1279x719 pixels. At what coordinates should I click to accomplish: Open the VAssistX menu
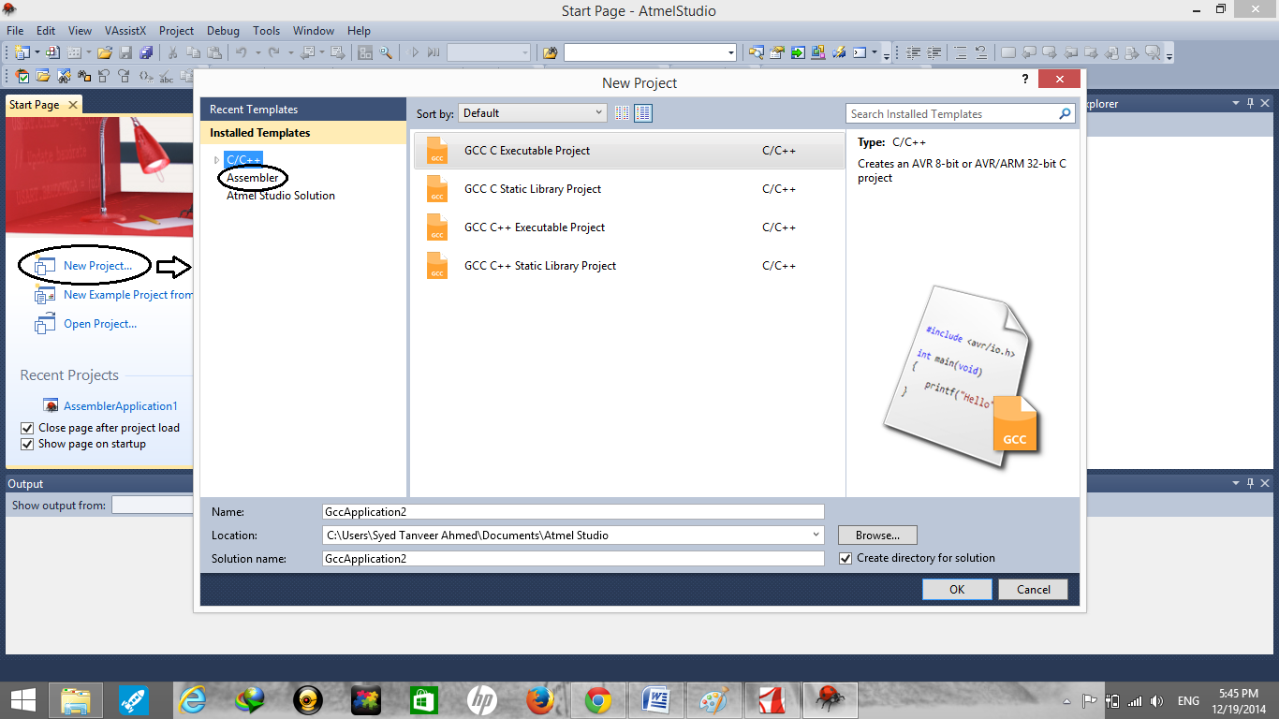click(125, 31)
